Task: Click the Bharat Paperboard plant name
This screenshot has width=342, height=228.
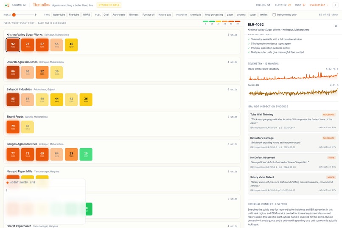Action: (x=19, y=226)
